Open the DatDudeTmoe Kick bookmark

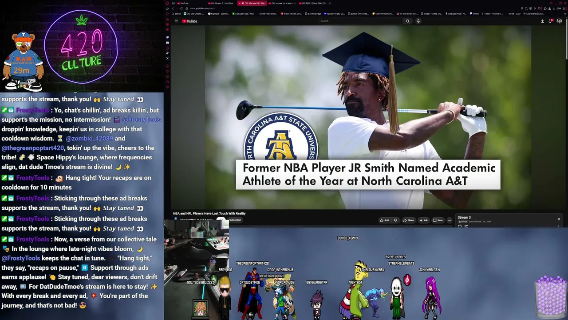click(x=243, y=14)
